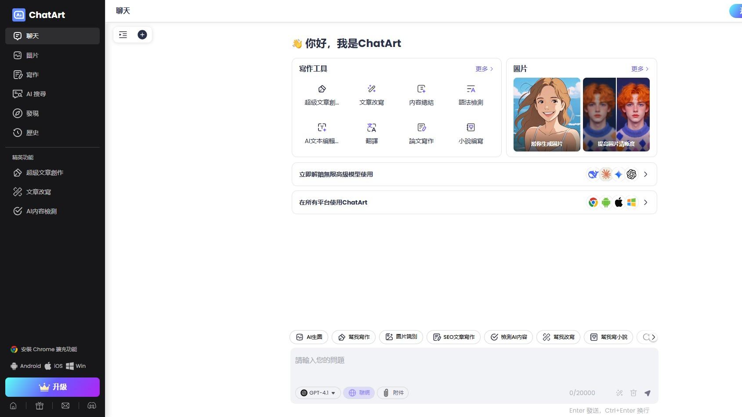Click the Discord icon in sidebar footer
Screen dimensions: 742x417
[x=92, y=406]
